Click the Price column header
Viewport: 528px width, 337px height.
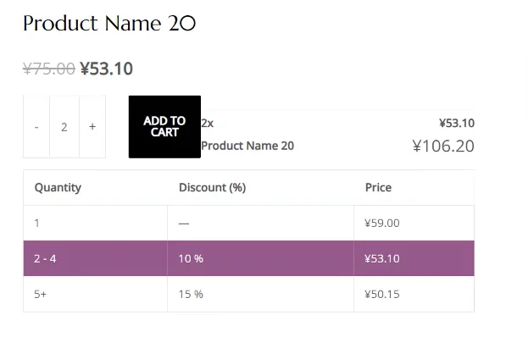[378, 187]
